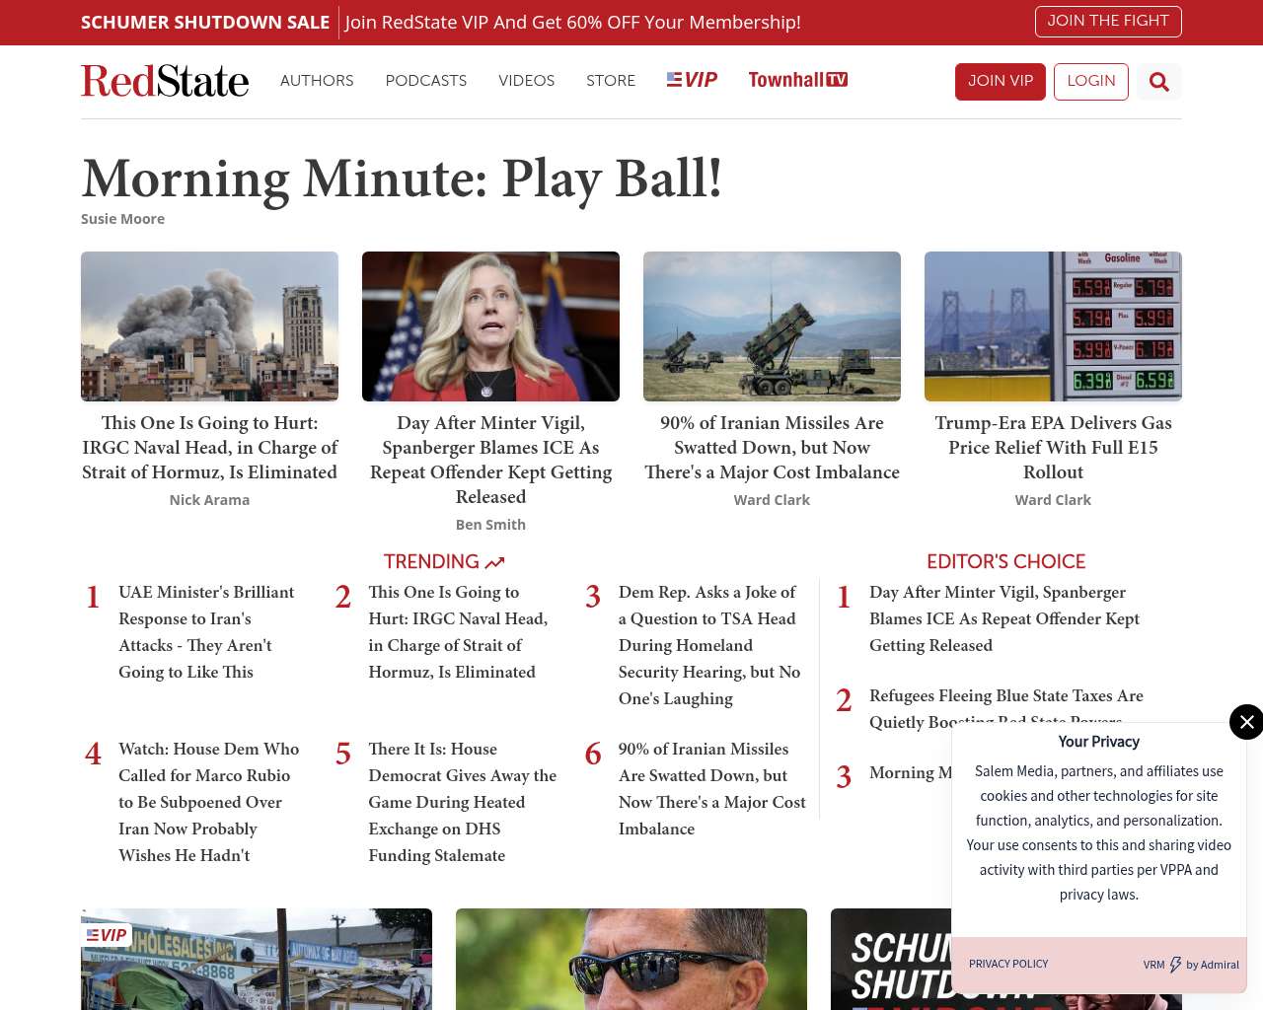Click the Trending arrow icon
This screenshot has width=1263, height=1010.
(495, 562)
